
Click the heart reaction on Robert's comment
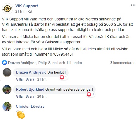pyautogui.click(x=89, y=94)
